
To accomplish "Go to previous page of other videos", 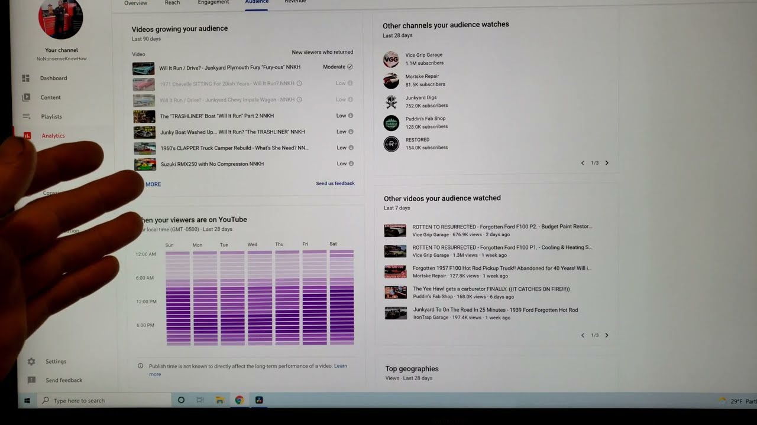I will 583,335.
